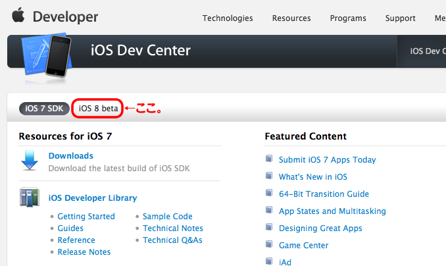Open the Guides link
Image resolution: width=446 pixels, height=266 pixels.
(70, 228)
